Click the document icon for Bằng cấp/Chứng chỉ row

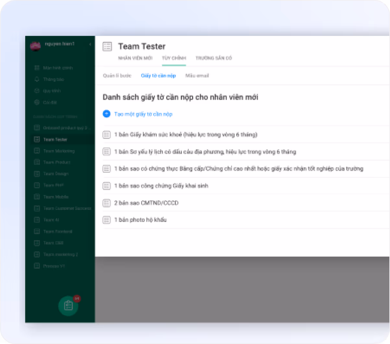pyautogui.click(x=106, y=169)
